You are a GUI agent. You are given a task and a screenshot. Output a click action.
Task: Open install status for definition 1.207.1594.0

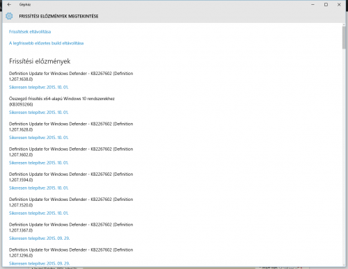coord(38,188)
